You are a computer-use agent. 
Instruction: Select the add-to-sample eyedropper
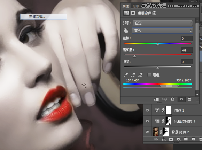pos(133,75)
